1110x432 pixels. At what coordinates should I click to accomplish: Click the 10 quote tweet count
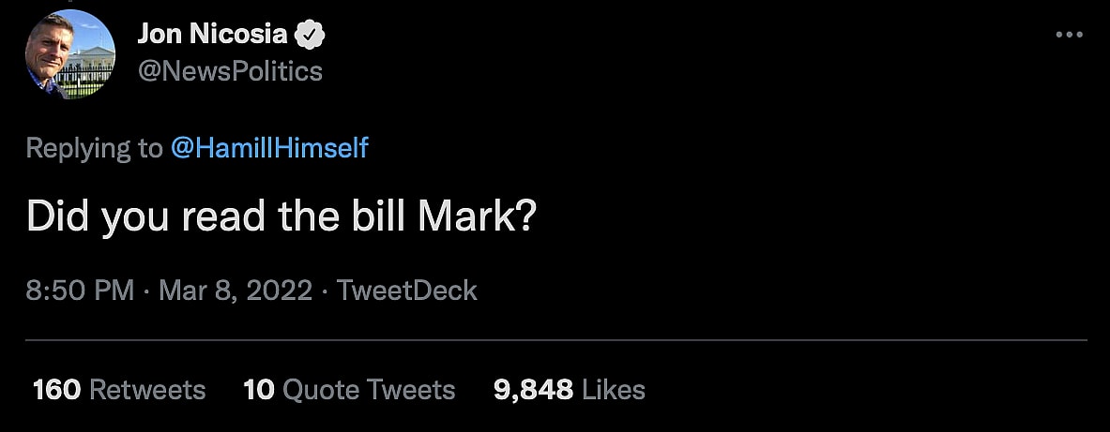257,390
